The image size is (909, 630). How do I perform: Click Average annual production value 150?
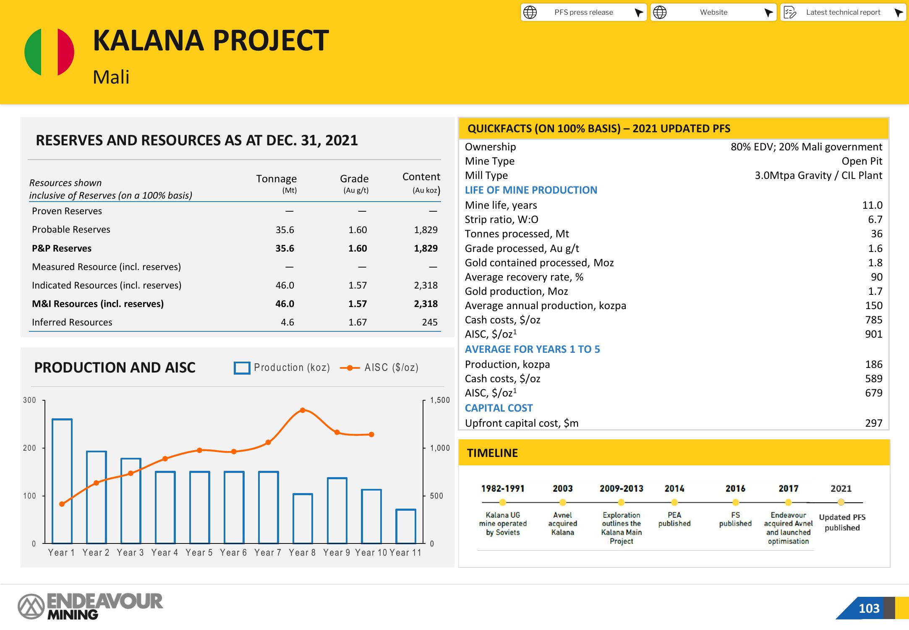(x=873, y=305)
